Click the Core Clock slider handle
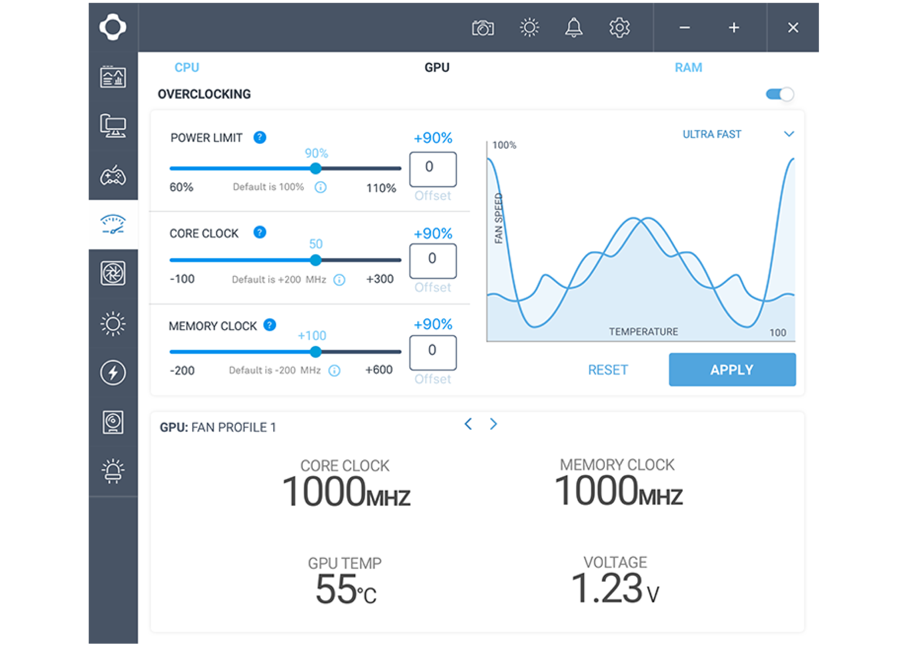This screenshot has height=649, width=908. point(315,260)
